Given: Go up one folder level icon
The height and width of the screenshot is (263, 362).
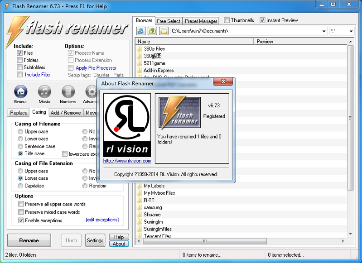Looking at the screenshot, I should [x=152, y=31].
